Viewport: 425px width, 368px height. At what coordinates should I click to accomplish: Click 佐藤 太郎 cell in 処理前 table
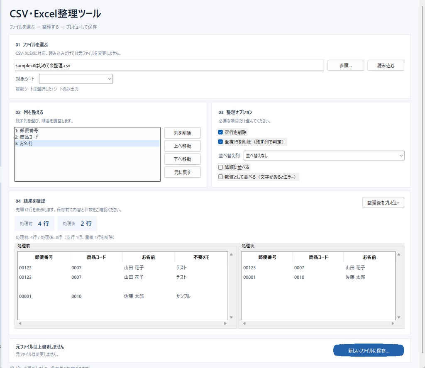[134, 296]
